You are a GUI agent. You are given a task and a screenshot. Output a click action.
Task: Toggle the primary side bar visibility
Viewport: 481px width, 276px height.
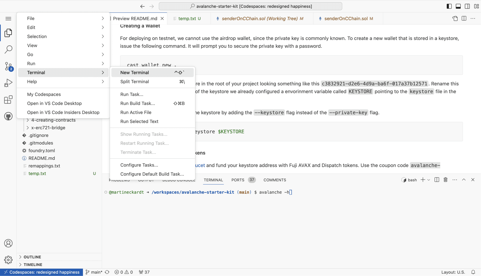click(449, 6)
